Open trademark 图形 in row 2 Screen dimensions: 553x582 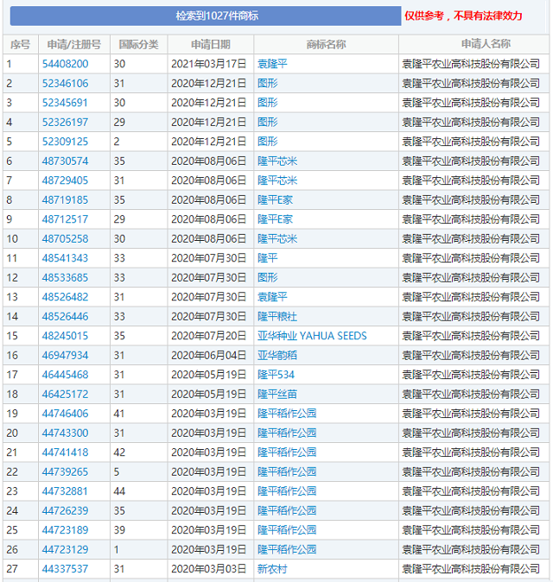pos(267,84)
